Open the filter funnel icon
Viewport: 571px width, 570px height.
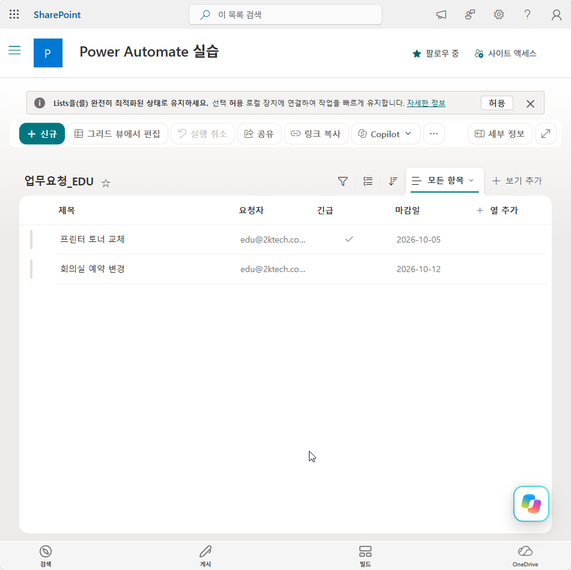click(x=343, y=181)
